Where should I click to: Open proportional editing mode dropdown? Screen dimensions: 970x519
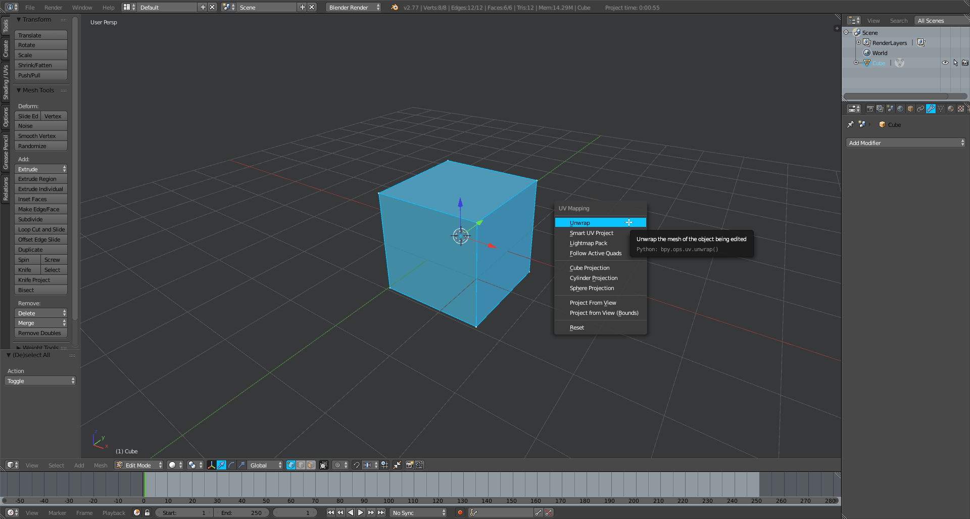[341, 465]
